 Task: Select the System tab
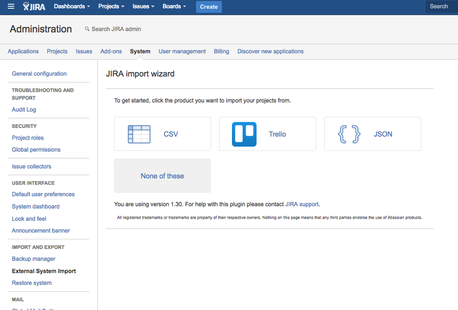pyautogui.click(x=140, y=51)
